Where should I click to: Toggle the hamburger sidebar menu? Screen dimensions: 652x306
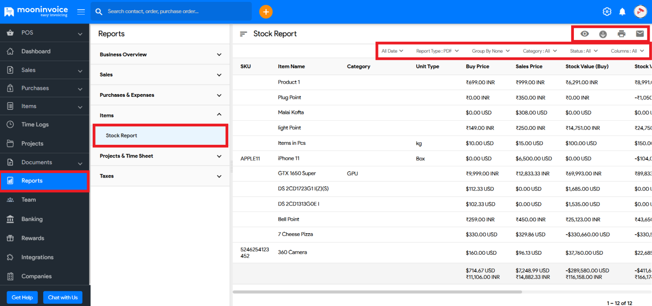[x=81, y=12]
